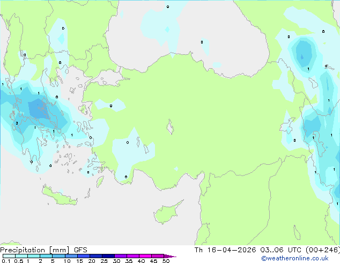
Task: Pick the legend swatch between 35 and 40
Action: pos(133,256)
